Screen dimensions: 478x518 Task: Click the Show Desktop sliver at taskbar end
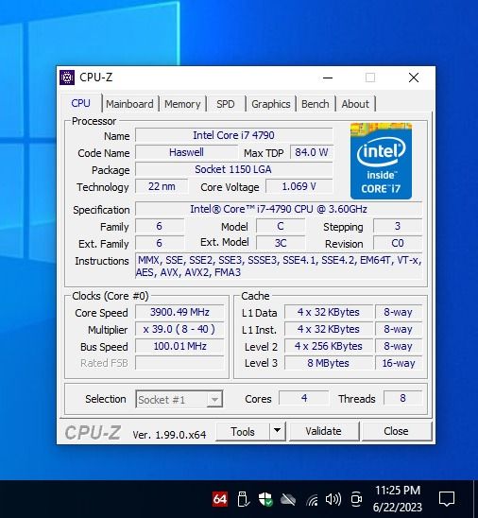(x=476, y=499)
